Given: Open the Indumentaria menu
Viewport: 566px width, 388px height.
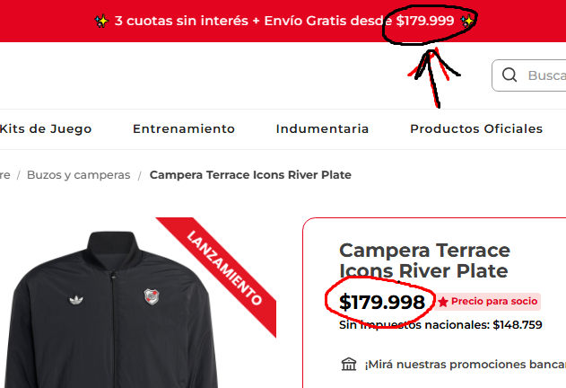Looking at the screenshot, I should [x=322, y=128].
